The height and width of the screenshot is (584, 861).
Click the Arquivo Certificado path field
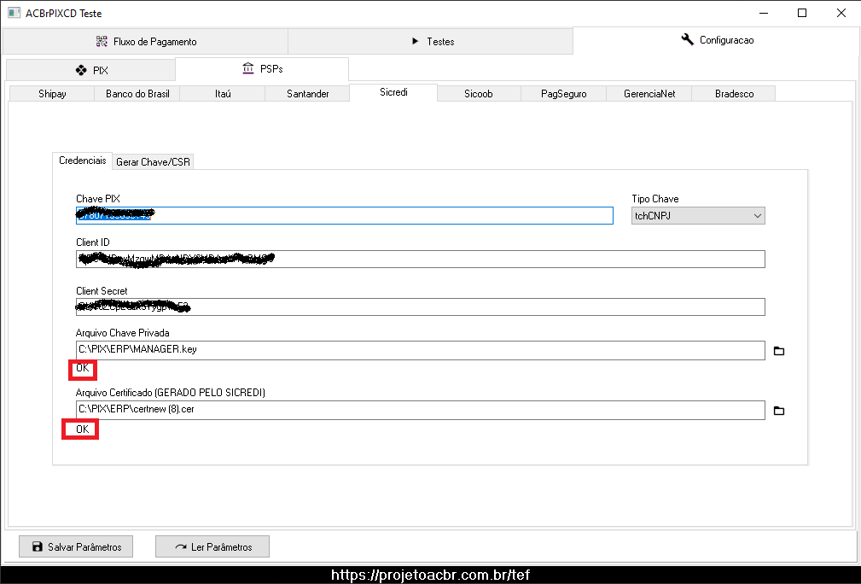tap(420, 411)
